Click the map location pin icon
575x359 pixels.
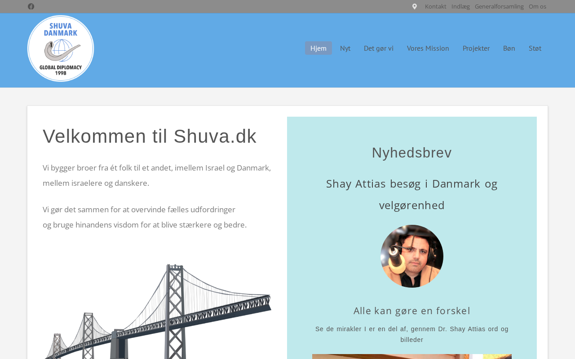(415, 6)
